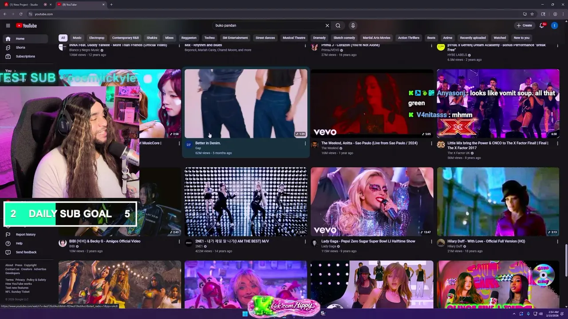Go back in browser

click(5, 14)
